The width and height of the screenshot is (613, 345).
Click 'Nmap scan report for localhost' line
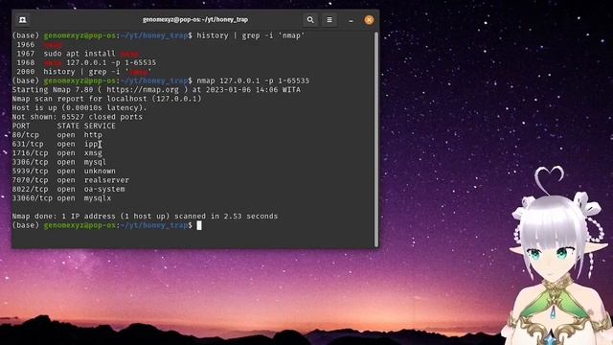click(106, 99)
